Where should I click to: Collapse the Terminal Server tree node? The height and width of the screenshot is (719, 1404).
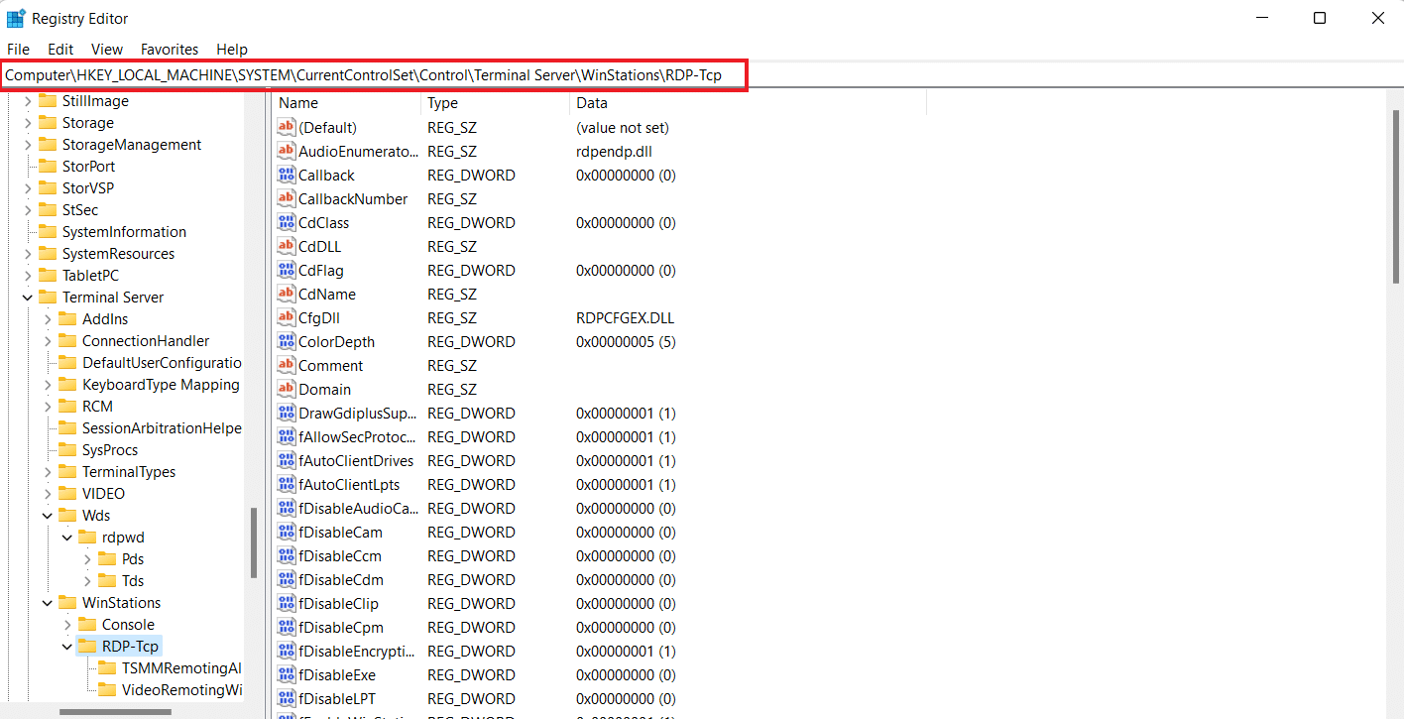tap(28, 298)
